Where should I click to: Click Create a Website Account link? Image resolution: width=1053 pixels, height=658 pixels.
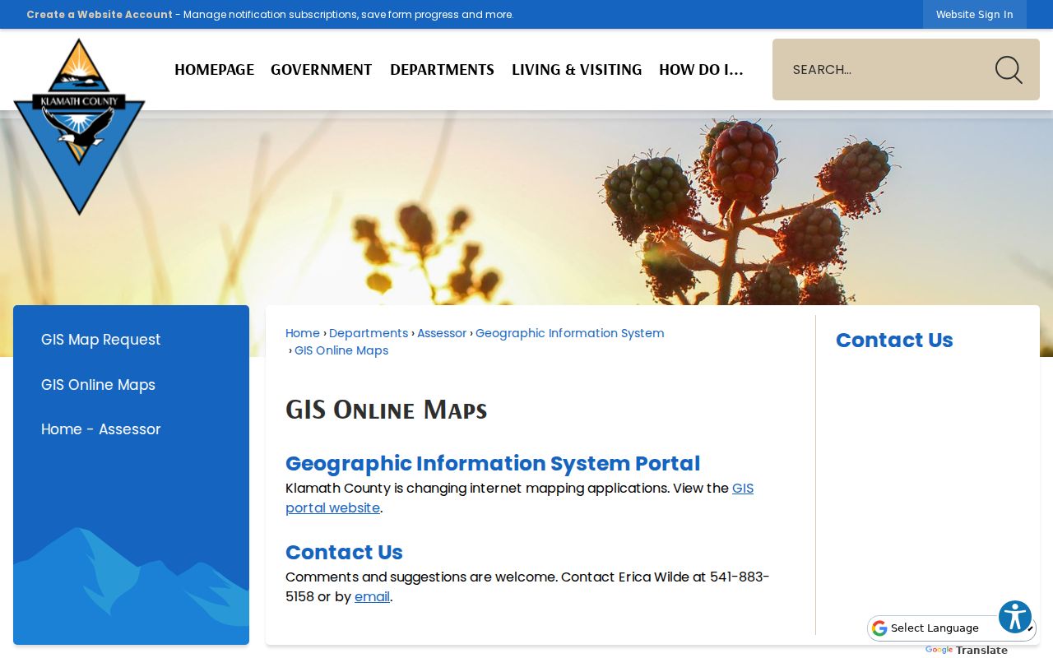[x=100, y=15]
